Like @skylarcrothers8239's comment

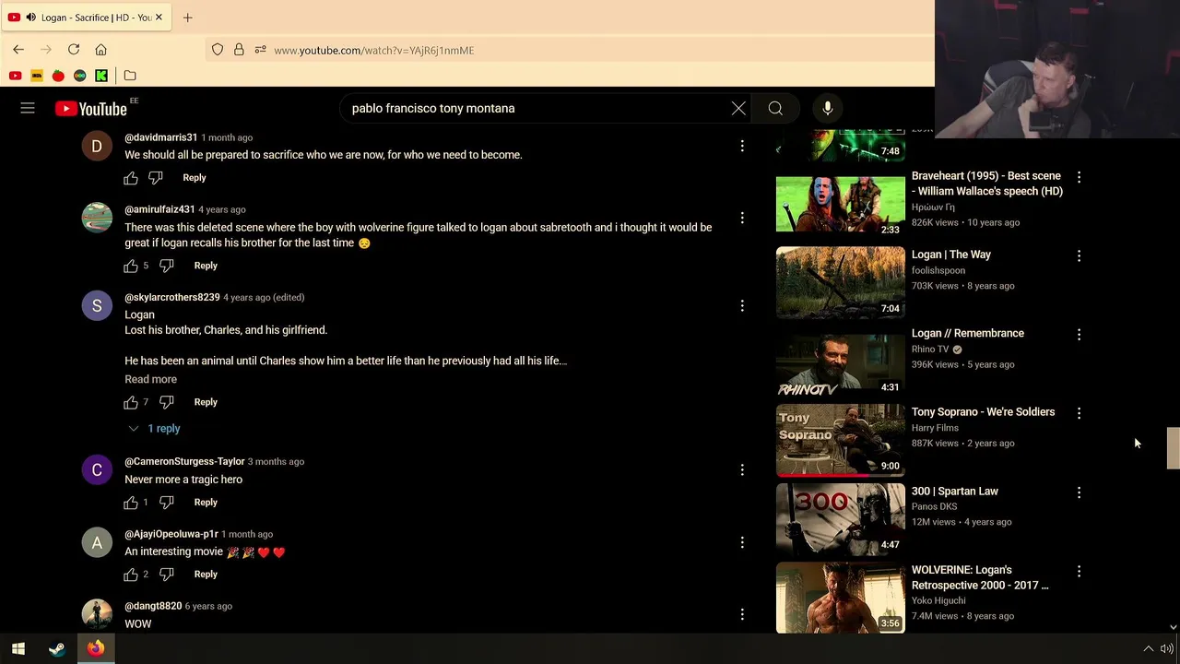click(131, 402)
